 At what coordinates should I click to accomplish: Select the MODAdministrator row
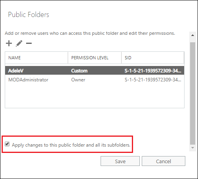(x=95, y=80)
